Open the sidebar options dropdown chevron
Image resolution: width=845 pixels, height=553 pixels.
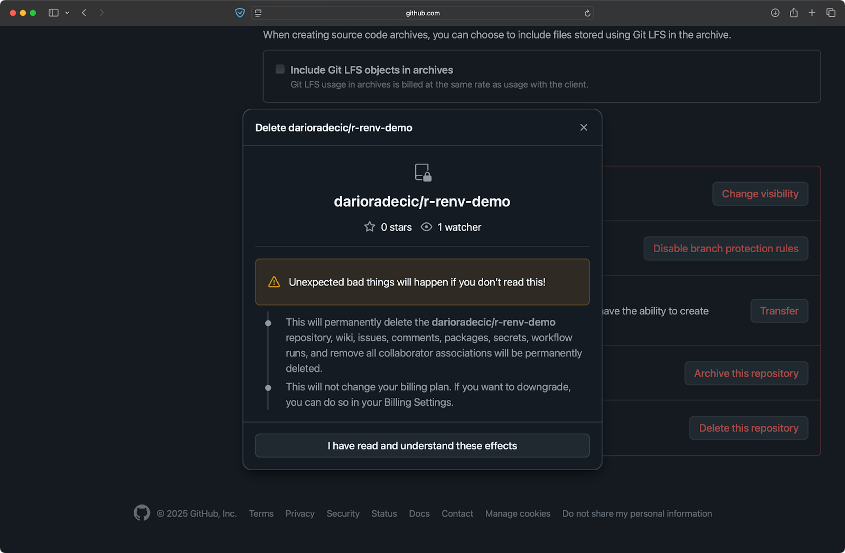(x=67, y=13)
